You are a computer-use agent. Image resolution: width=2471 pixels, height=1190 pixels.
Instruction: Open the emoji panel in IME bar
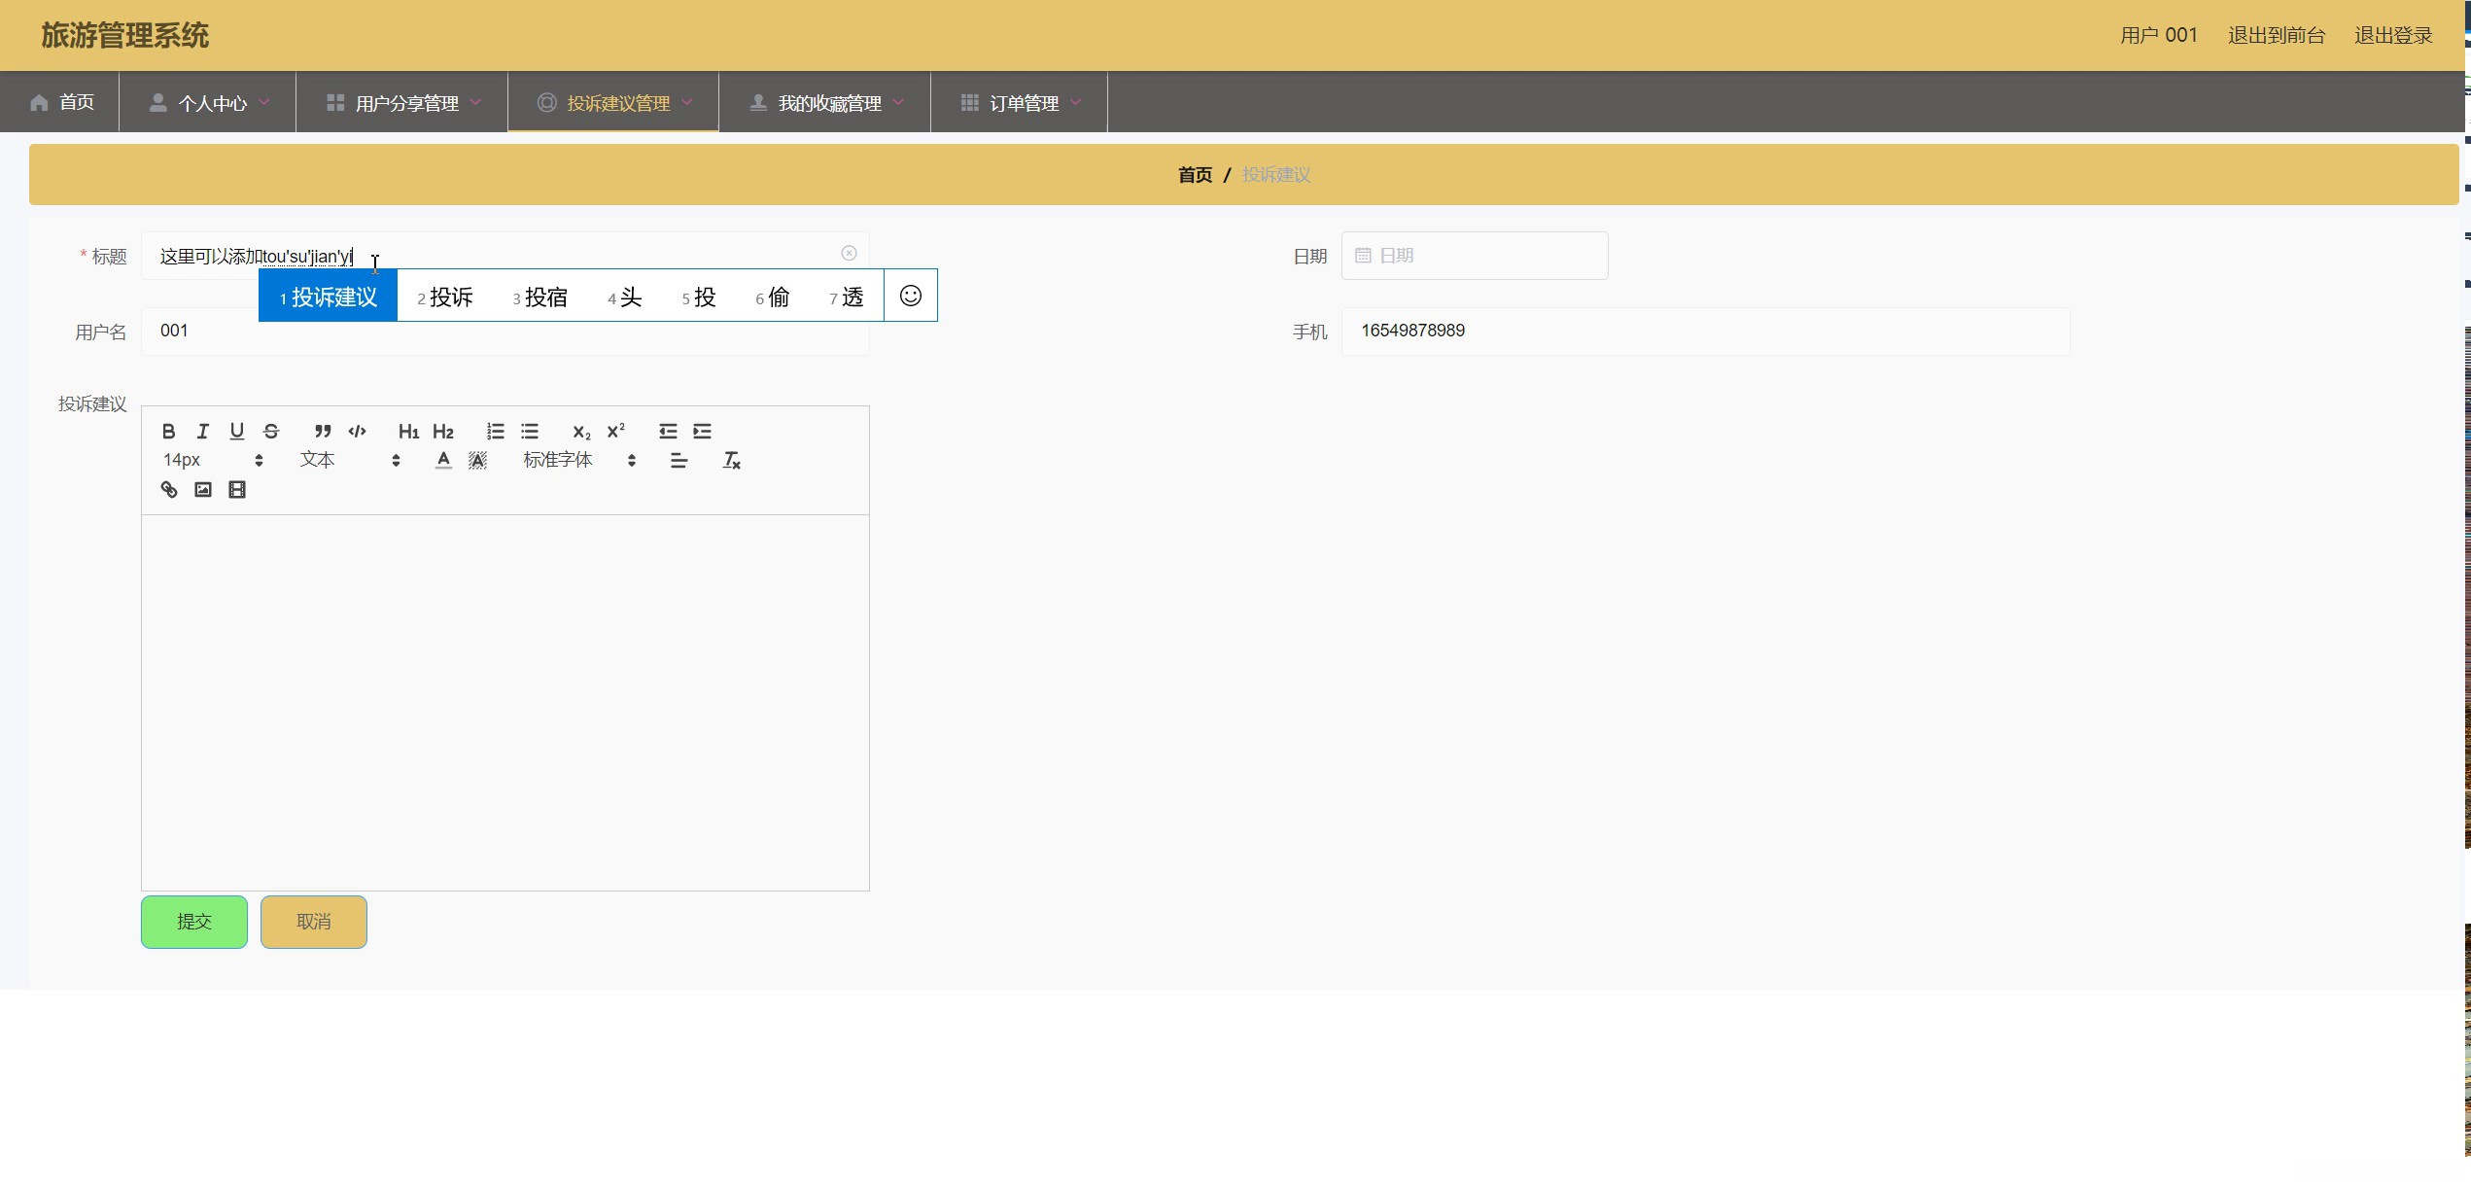pyautogui.click(x=911, y=296)
